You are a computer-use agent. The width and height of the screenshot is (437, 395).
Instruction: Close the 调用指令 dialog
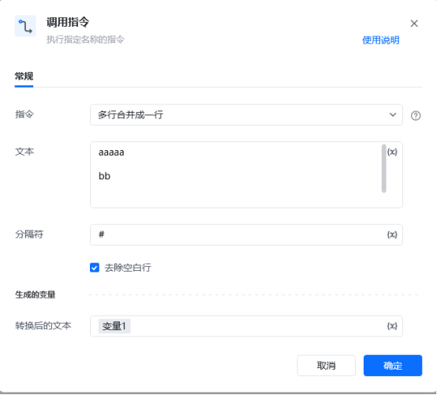coord(414,24)
